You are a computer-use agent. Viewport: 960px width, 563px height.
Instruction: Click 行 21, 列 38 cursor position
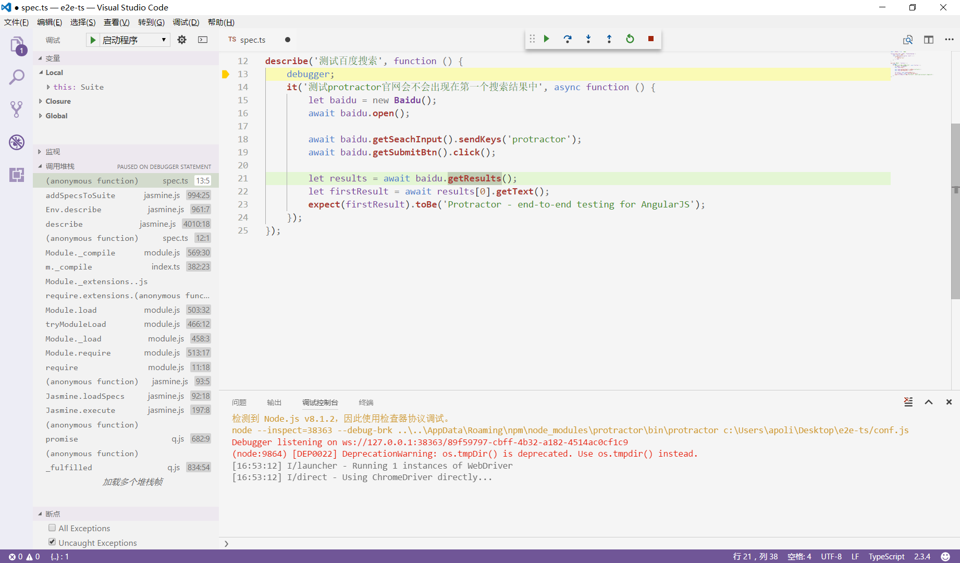tap(755, 556)
